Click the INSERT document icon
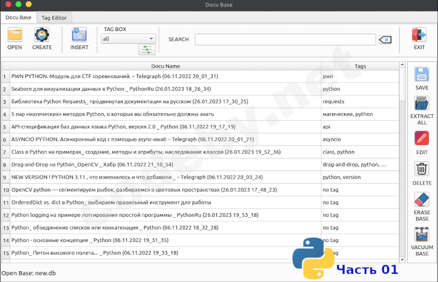Screen dimensions: 438x282 (79, 36)
